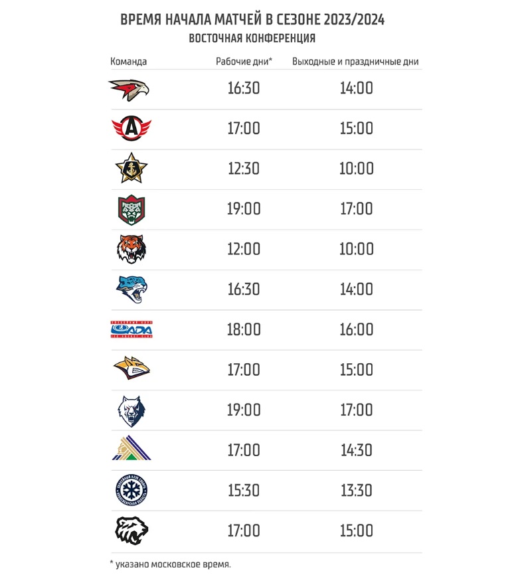Click the Sibir snowflake circle logo
Screen dimensions: 506x581
pyautogui.click(x=130, y=491)
